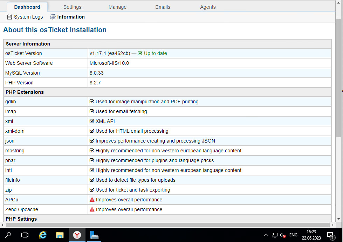Switch input language from ENG
The width and height of the screenshot is (343, 242).
294,235
